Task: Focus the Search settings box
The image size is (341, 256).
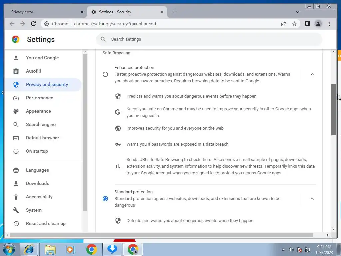Action: [x=209, y=39]
